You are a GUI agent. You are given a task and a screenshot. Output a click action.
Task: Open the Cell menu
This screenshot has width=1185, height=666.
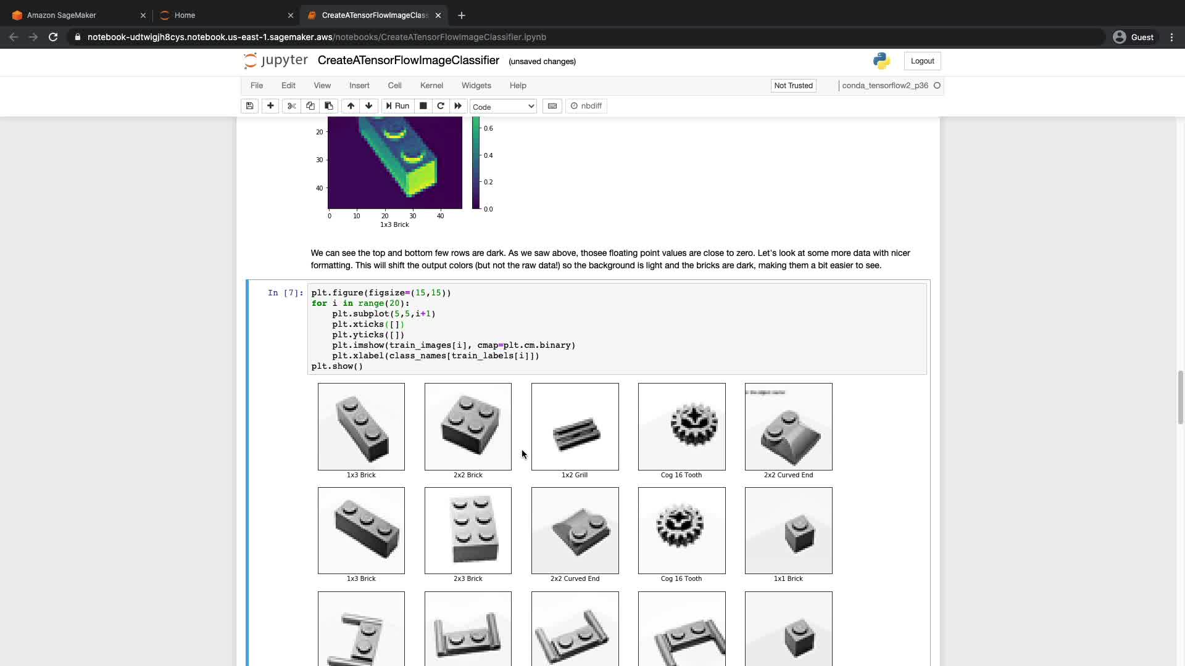pyautogui.click(x=394, y=86)
